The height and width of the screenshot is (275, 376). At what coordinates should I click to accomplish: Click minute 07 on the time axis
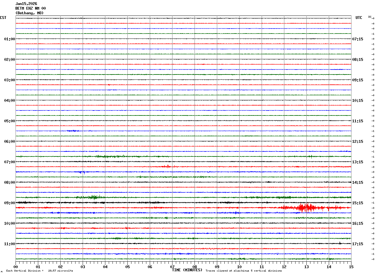[172, 267]
